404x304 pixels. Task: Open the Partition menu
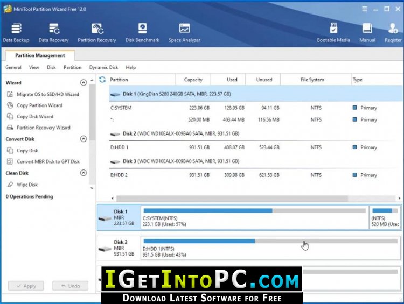tap(72, 67)
